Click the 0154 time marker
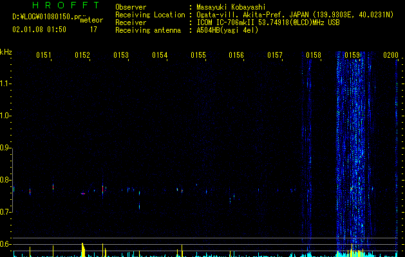 click(x=160, y=55)
